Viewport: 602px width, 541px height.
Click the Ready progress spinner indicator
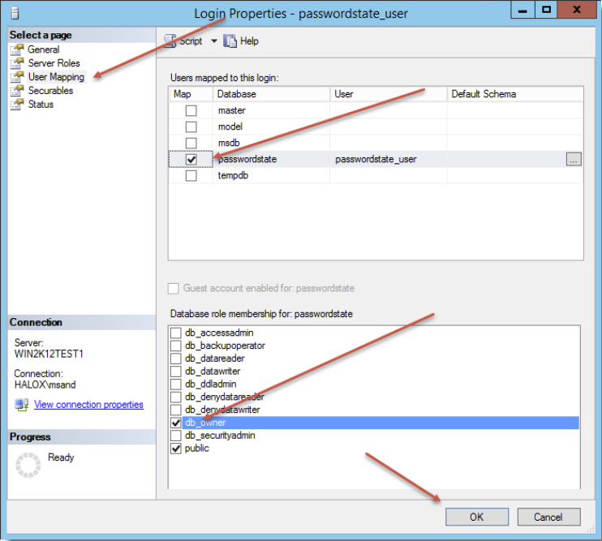28,465
